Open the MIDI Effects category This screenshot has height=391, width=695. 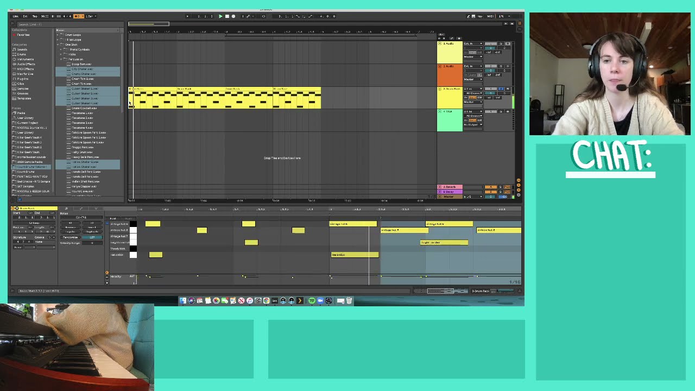26,69
